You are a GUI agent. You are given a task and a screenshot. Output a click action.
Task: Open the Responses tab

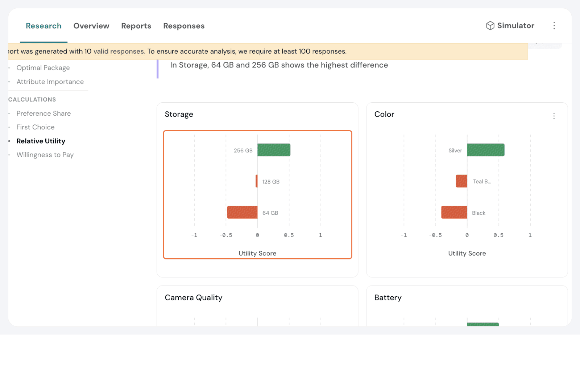click(184, 26)
